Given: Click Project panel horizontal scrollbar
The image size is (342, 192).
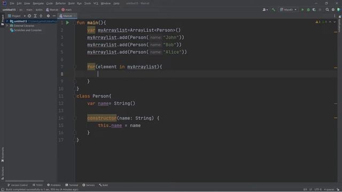Looking at the screenshot, I should click(24, 181).
